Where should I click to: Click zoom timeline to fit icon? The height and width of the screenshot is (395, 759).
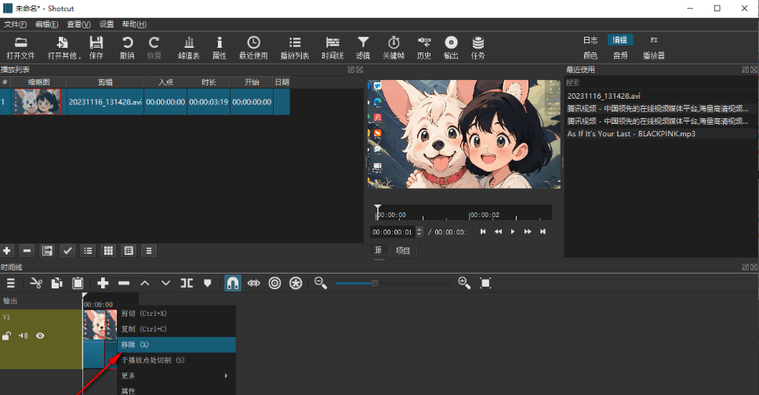[485, 283]
